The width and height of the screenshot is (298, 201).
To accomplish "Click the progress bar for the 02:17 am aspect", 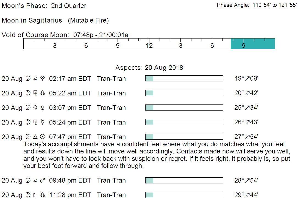I will click(184, 79).
